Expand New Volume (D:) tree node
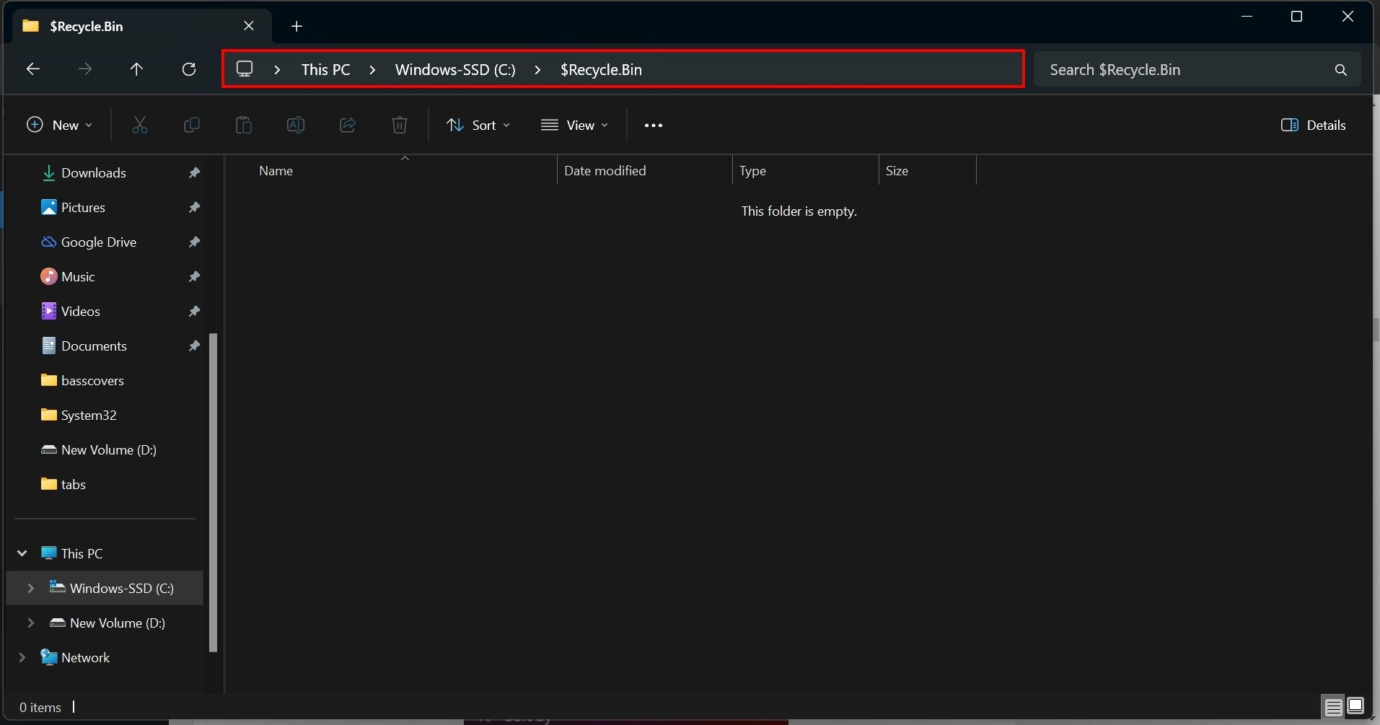This screenshot has width=1380, height=725. [30, 623]
